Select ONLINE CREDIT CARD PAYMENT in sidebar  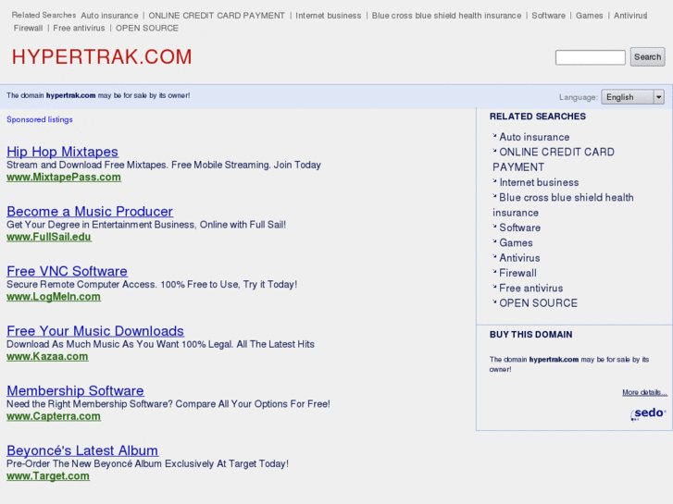pos(554,160)
